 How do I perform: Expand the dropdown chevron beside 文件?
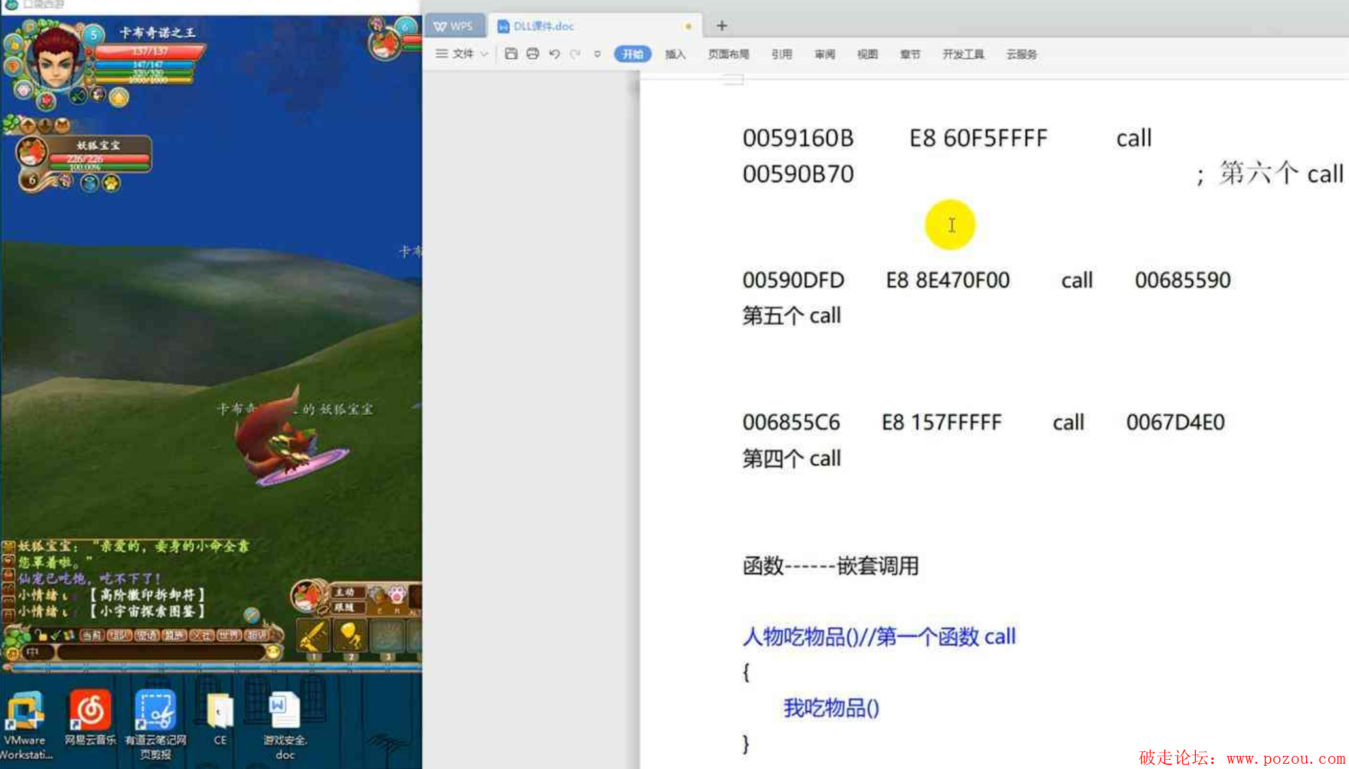484,54
